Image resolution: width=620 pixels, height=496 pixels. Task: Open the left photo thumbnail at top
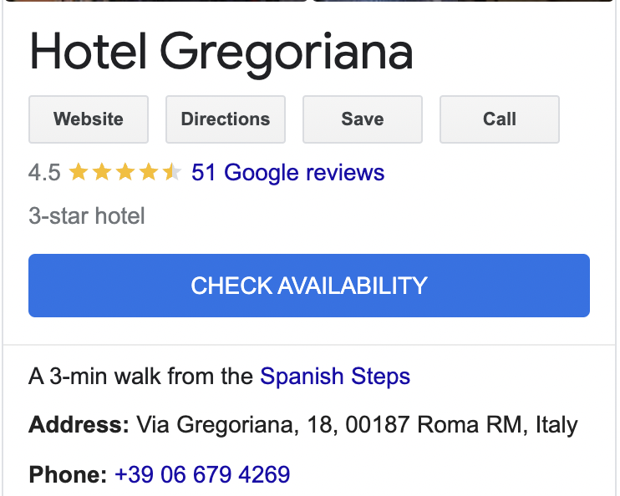[155, 1]
